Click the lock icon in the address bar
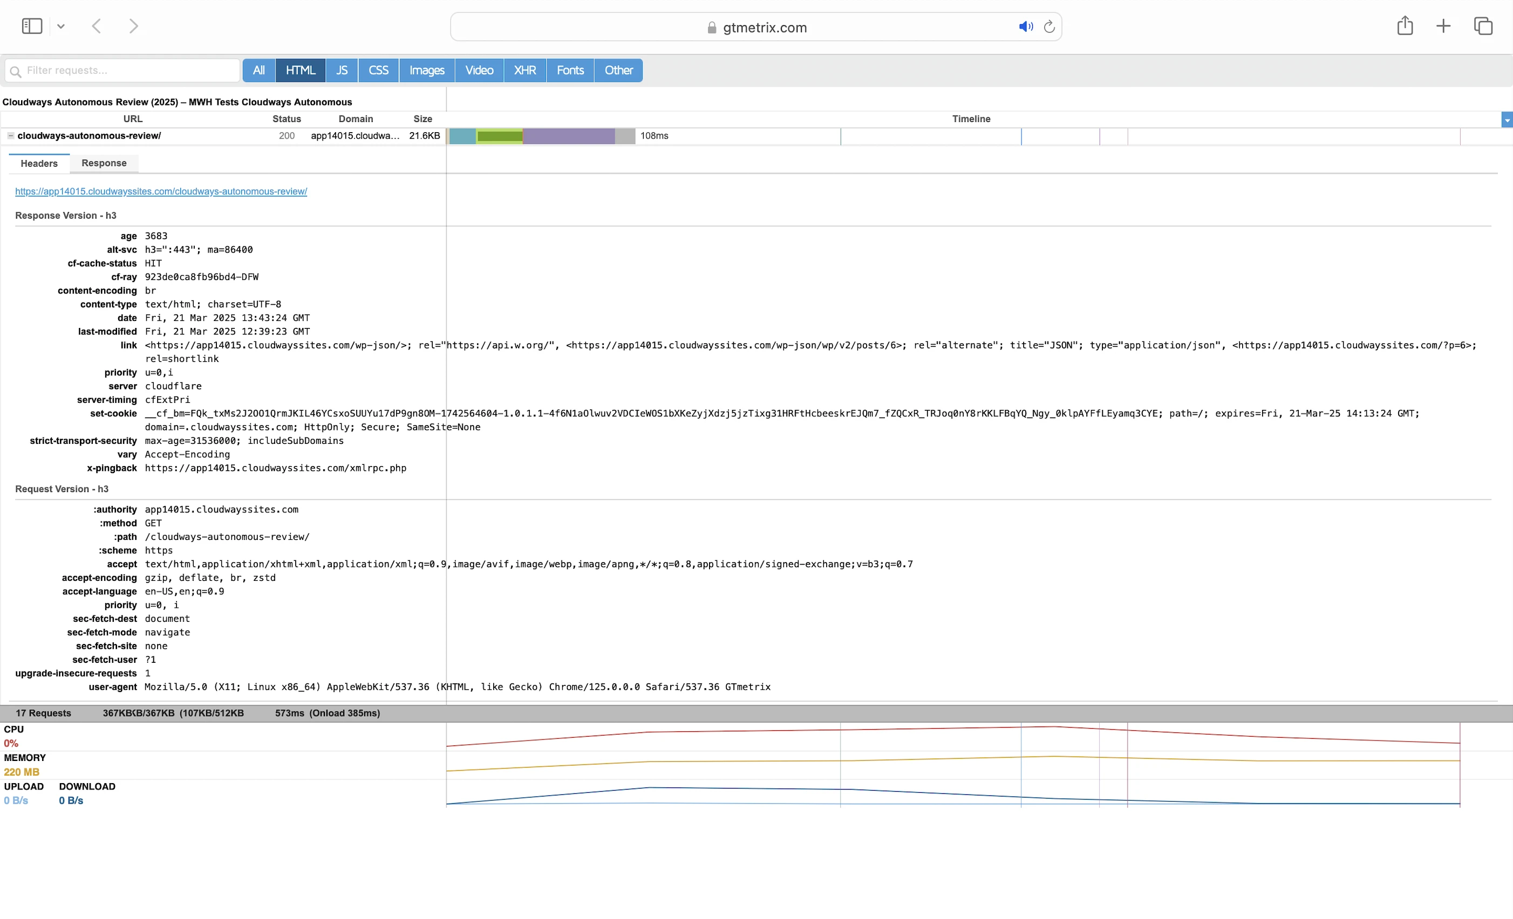 point(712,28)
